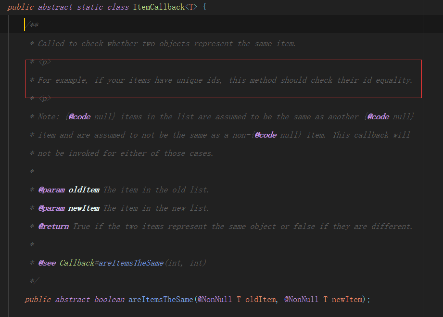
Task: Click the second <p> tag below example line
Action: click(45, 98)
